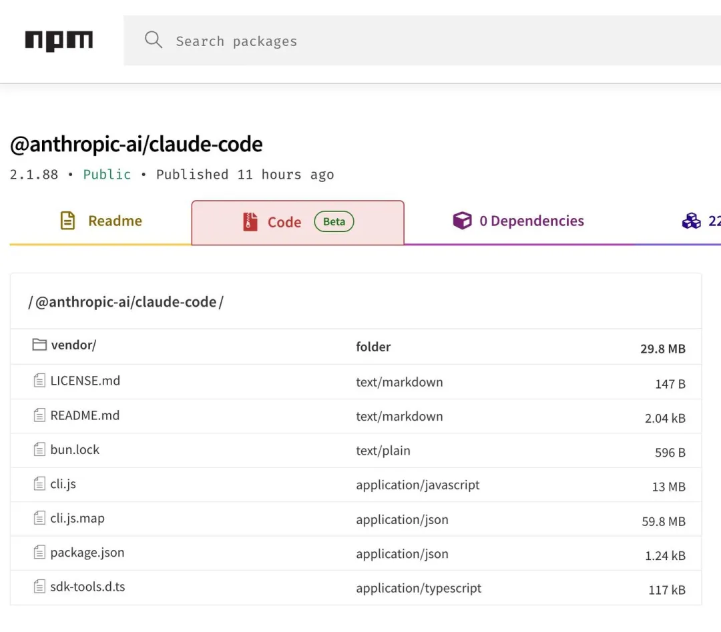Screen dimensions: 721x632
Task: Click the Beta badge on the Code tab
Action: point(334,221)
